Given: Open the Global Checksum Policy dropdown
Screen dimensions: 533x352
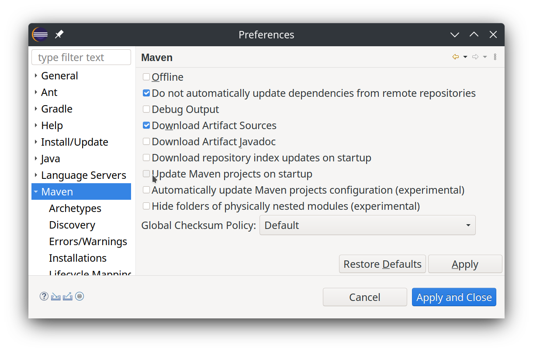Looking at the screenshot, I should (467, 225).
